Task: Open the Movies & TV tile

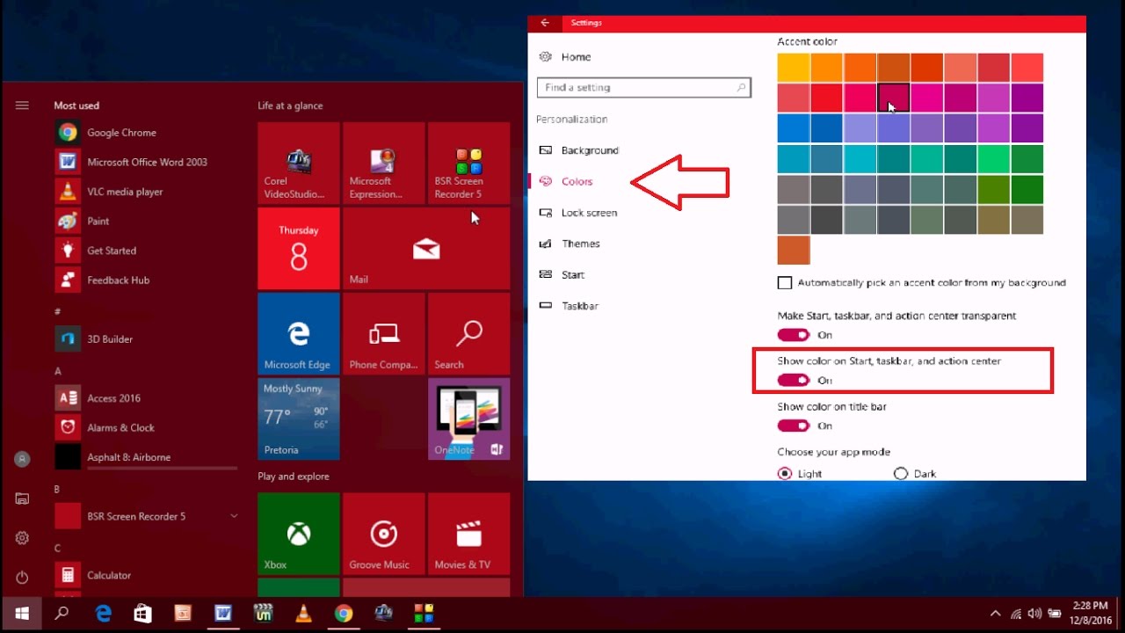Action: coord(468,534)
